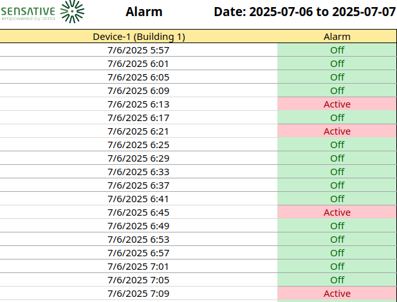Click the date range heading
This screenshot has width=397, height=302.
coord(304,12)
